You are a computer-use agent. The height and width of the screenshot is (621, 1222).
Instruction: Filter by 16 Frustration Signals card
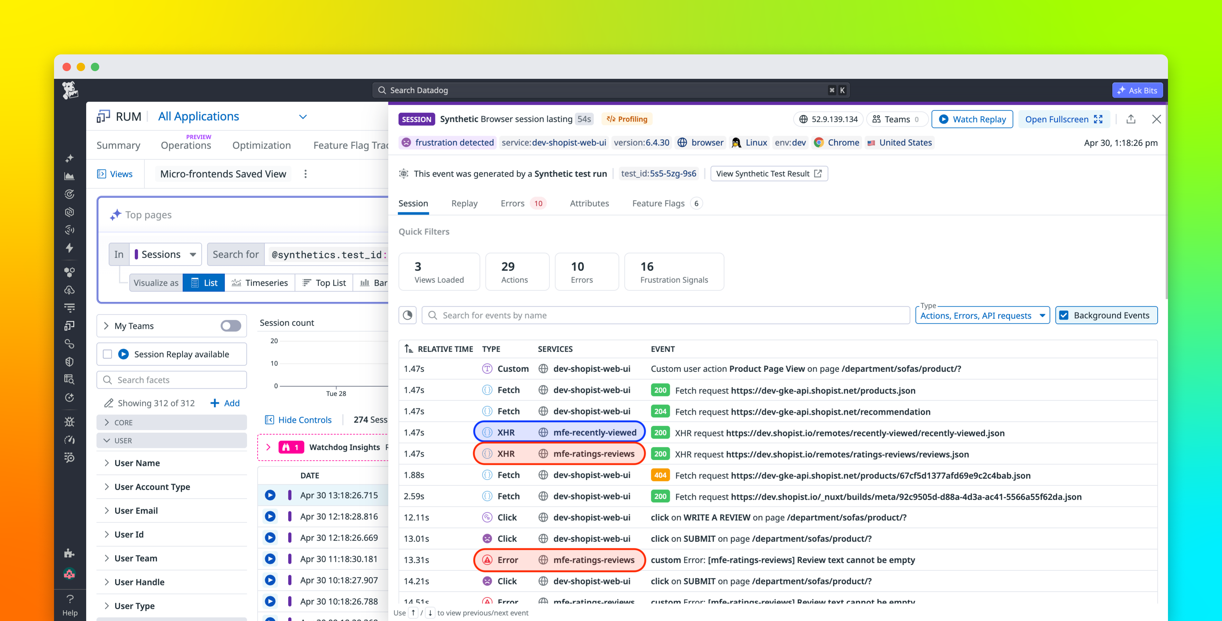tap(674, 272)
